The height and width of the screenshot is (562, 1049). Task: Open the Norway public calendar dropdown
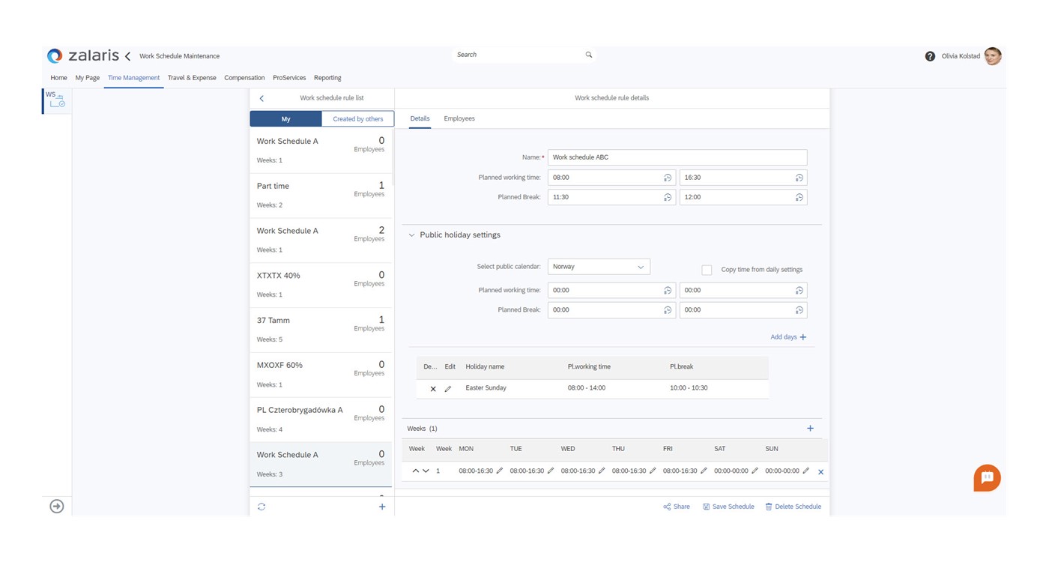pyautogui.click(x=599, y=267)
